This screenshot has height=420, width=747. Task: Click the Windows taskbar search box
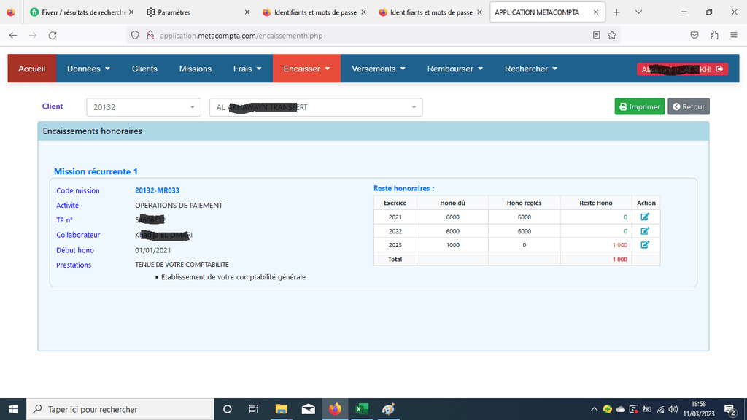tap(120, 409)
